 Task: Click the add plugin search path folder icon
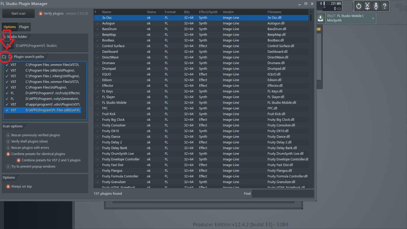4,57
